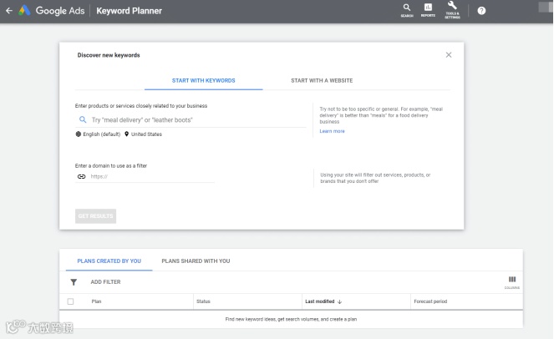The image size is (554, 339).
Task: Open the Reports icon
Action: point(428,9)
